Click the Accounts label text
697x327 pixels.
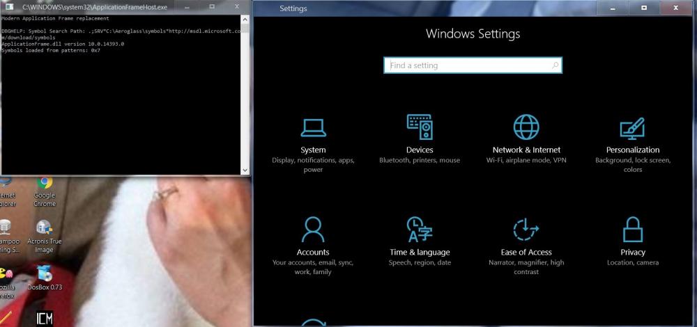click(x=313, y=252)
